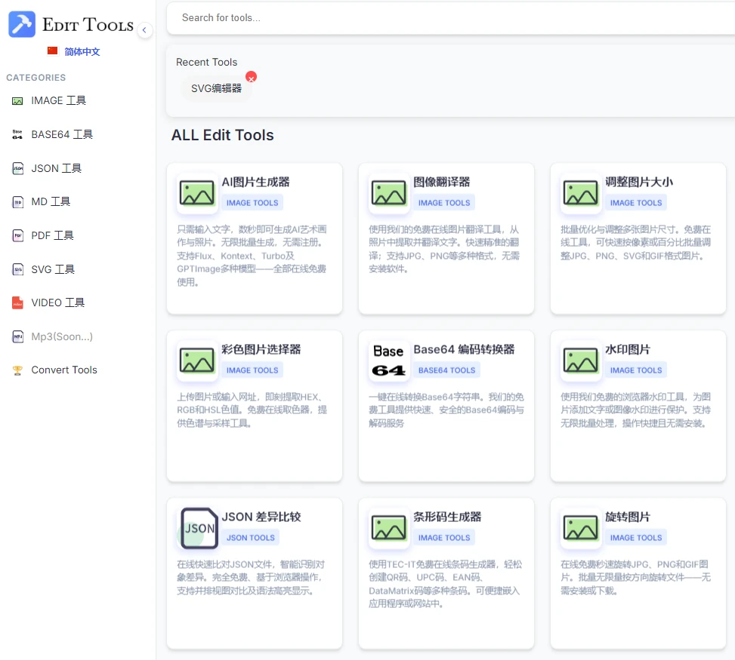Image resolution: width=735 pixels, height=660 pixels.
Task: Click the VIDEO 工具 sidebar icon
Action: click(17, 302)
